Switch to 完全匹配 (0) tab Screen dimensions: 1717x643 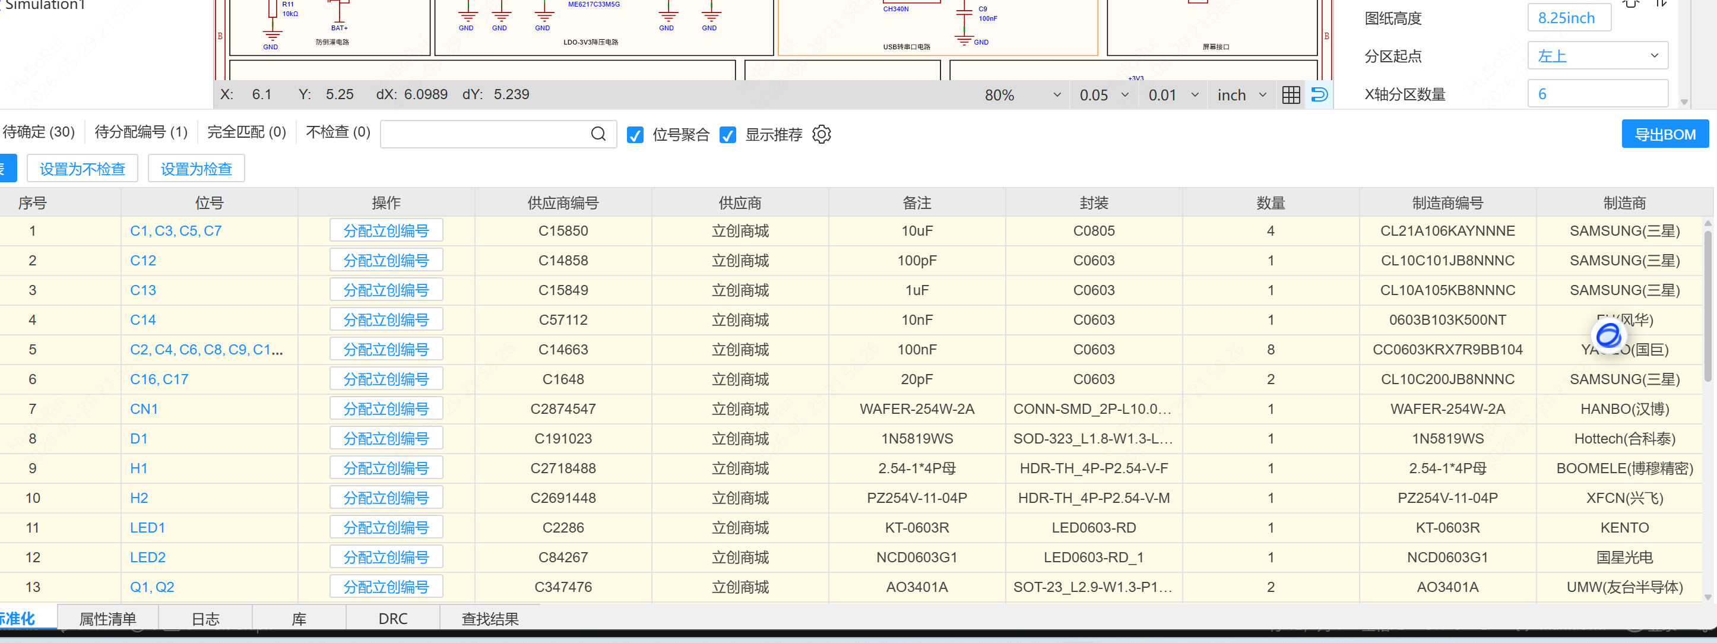click(246, 132)
